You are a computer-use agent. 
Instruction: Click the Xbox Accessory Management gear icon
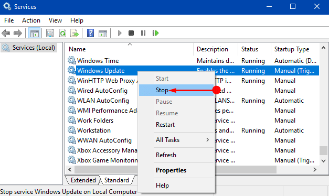(x=72, y=150)
